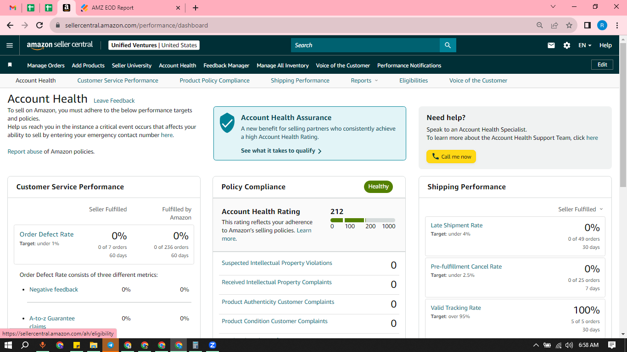Open Manage Orders from favorites bar
Image resolution: width=627 pixels, height=352 pixels.
pyautogui.click(x=46, y=66)
